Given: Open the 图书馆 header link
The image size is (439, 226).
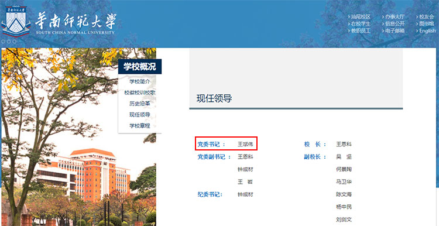Looking at the screenshot, I should point(425,24).
